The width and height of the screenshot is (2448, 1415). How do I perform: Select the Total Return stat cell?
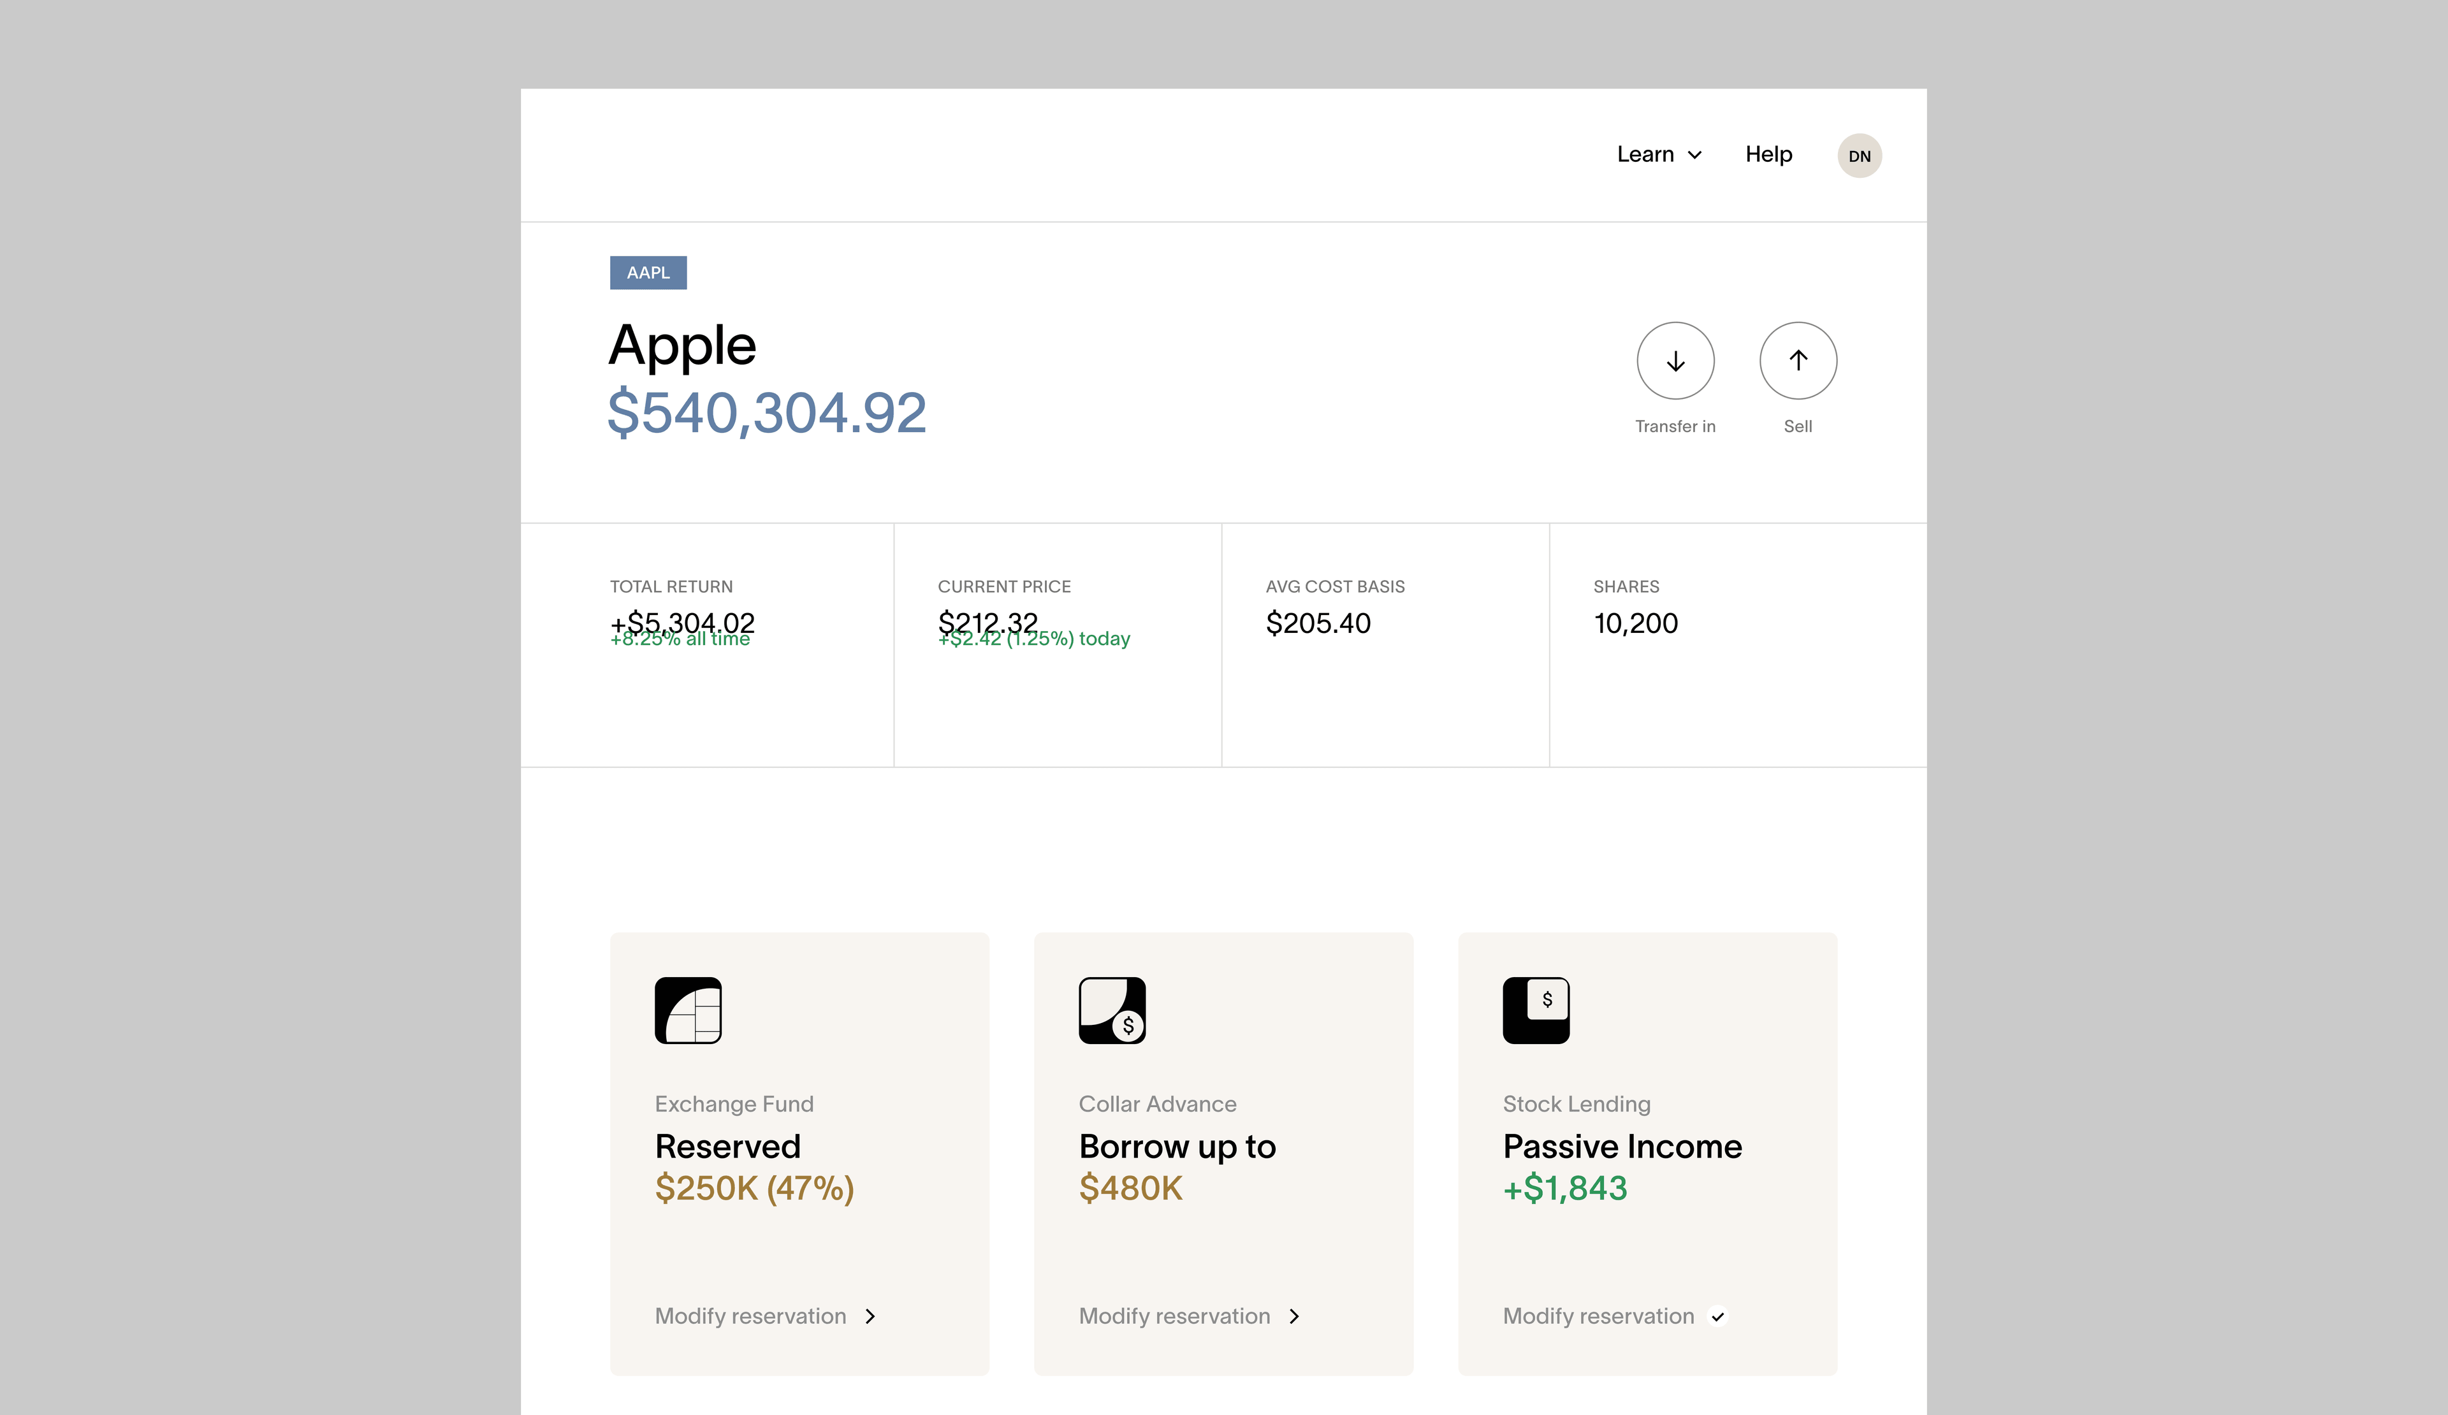(x=707, y=645)
